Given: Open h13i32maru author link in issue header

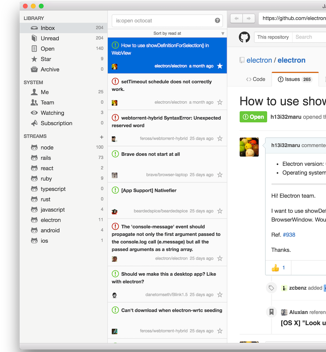Looking at the screenshot, I should coord(286,117).
